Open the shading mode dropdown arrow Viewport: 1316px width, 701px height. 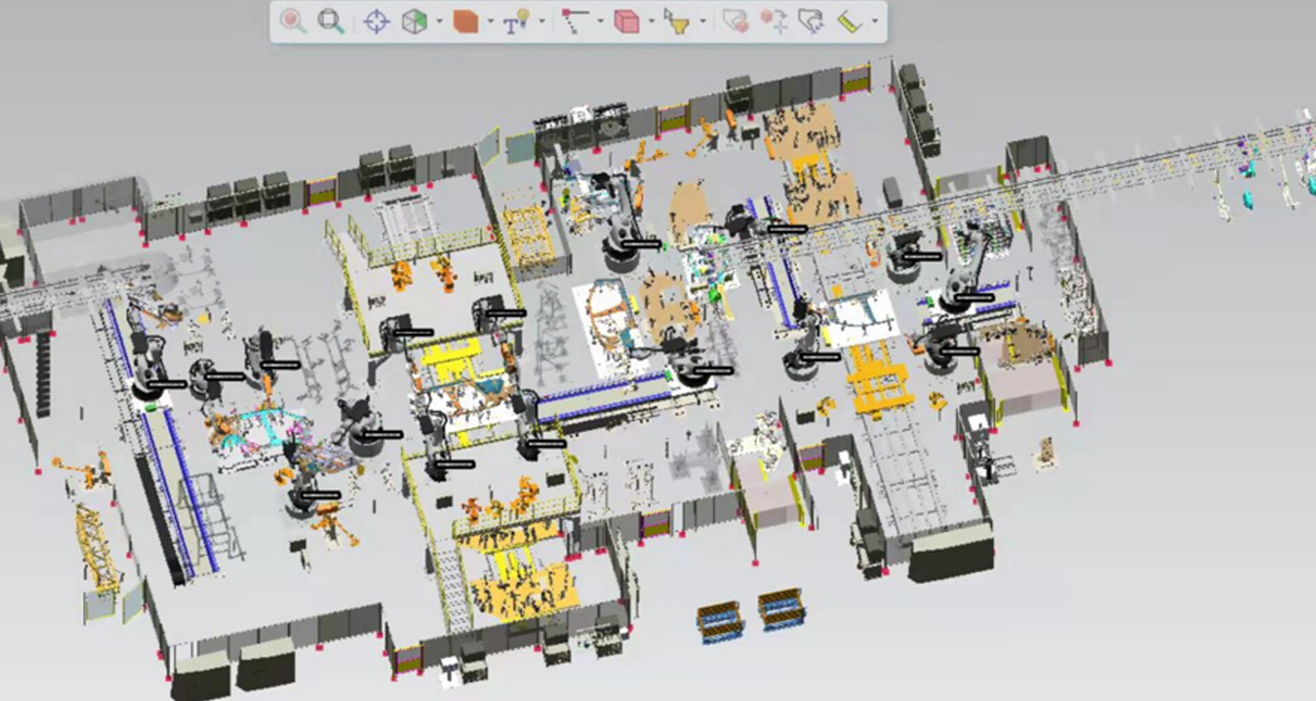click(490, 21)
